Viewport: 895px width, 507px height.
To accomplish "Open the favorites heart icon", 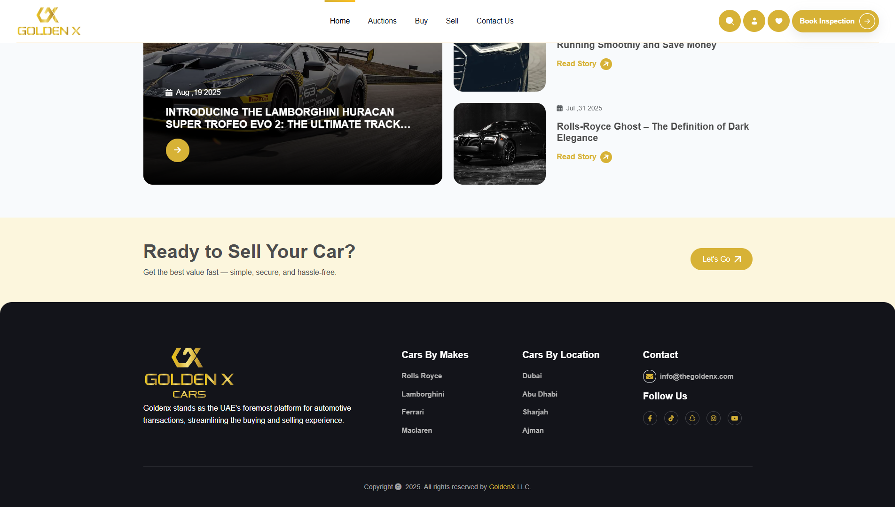I will [x=778, y=21].
